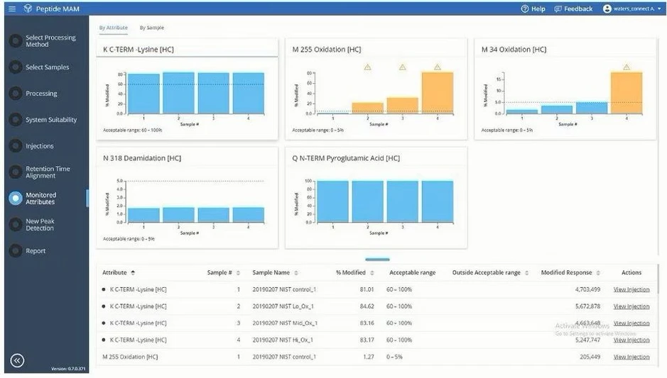The image size is (667, 378).
Task: Click warning icon above M 255 sample 4
Action: 438,67
